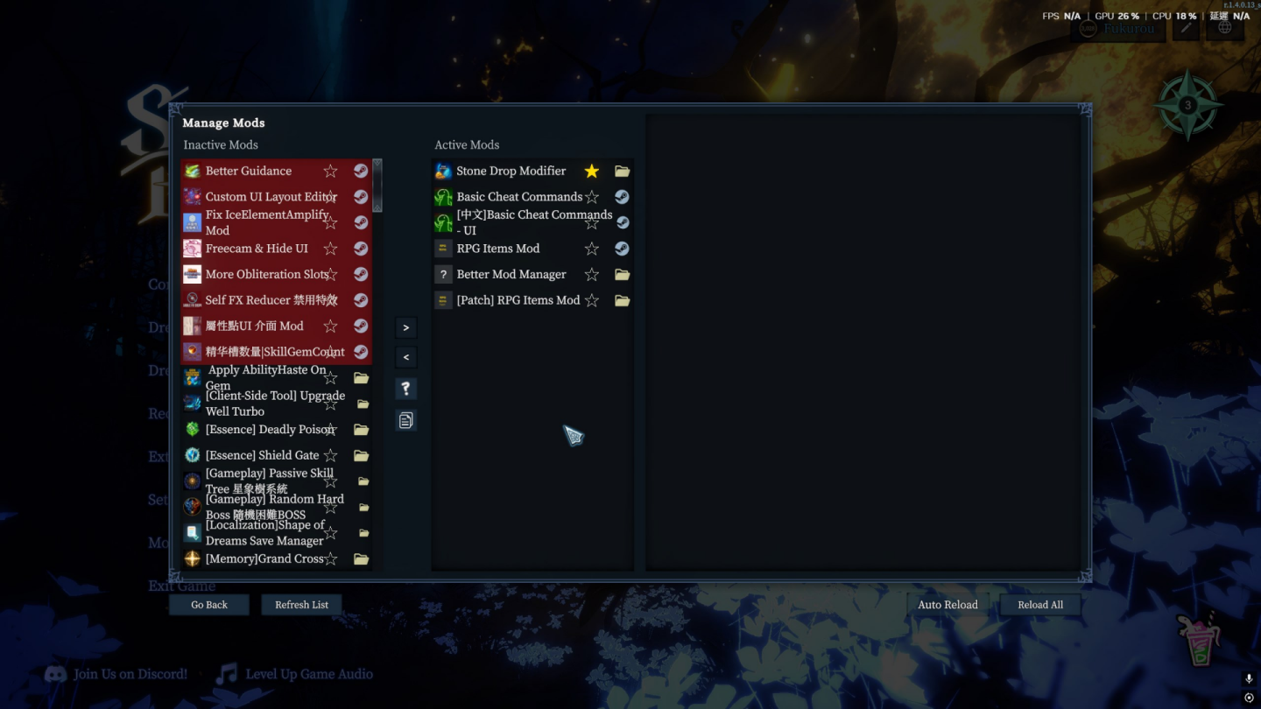Screen dimensions: 1261x709
Task: Select [Client-Side Tool] Upgrade Well Turbo
Action: pyautogui.click(x=276, y=404)
